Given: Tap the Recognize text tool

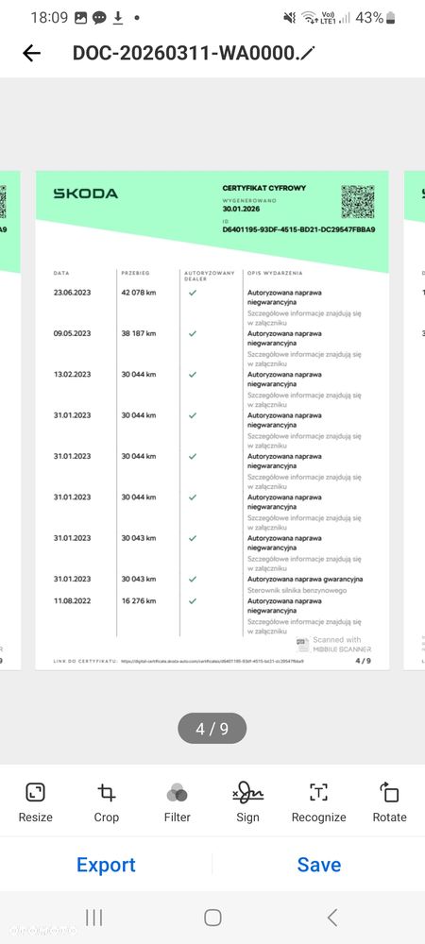Looking at the screenshot, I should click(318, 802).
